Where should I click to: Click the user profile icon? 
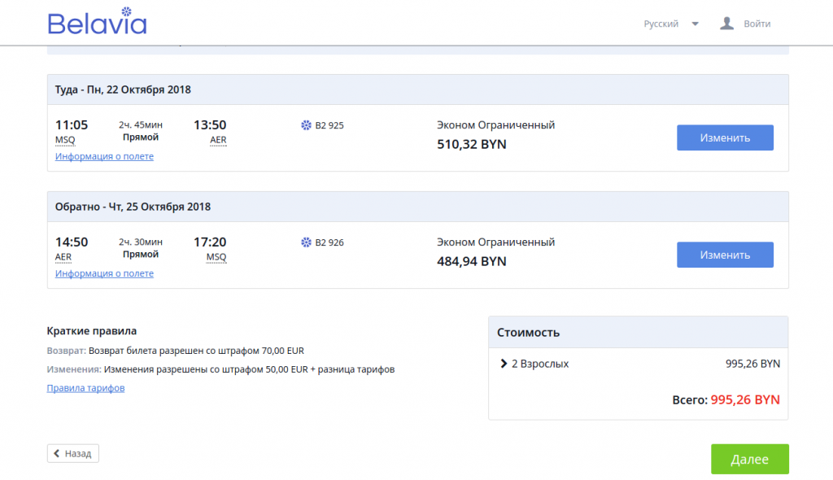pyautogui.click(x=726, y=24)
